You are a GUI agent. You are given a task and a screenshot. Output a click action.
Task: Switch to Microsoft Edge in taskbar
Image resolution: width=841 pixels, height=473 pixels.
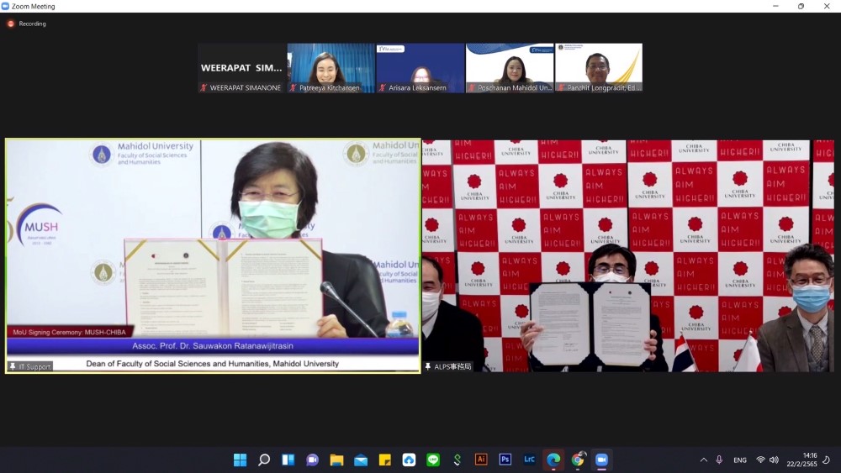(553, 460)
